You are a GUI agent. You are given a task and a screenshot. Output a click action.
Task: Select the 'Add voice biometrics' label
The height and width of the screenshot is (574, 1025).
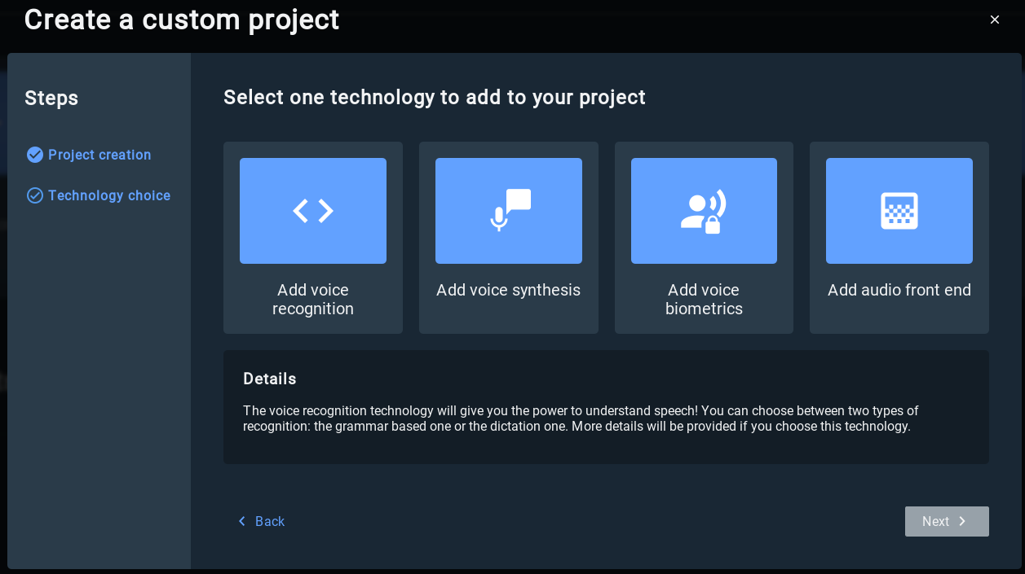(x=704, y=300)
